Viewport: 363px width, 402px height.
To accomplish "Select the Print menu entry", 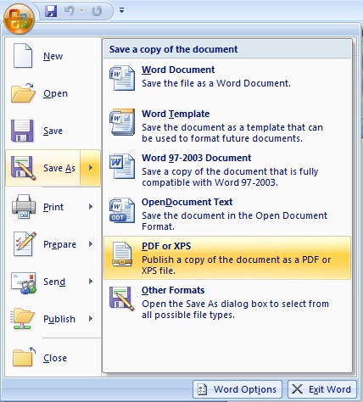I will pyautogui.click(x=53, y=207).
